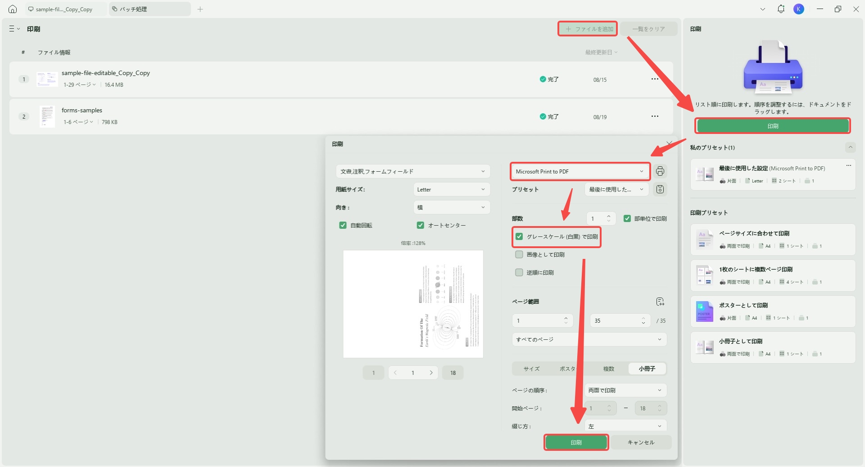865x467 pixels.
Task: Select the 小冊子として印刷 preset
Action: pos(773,347)
